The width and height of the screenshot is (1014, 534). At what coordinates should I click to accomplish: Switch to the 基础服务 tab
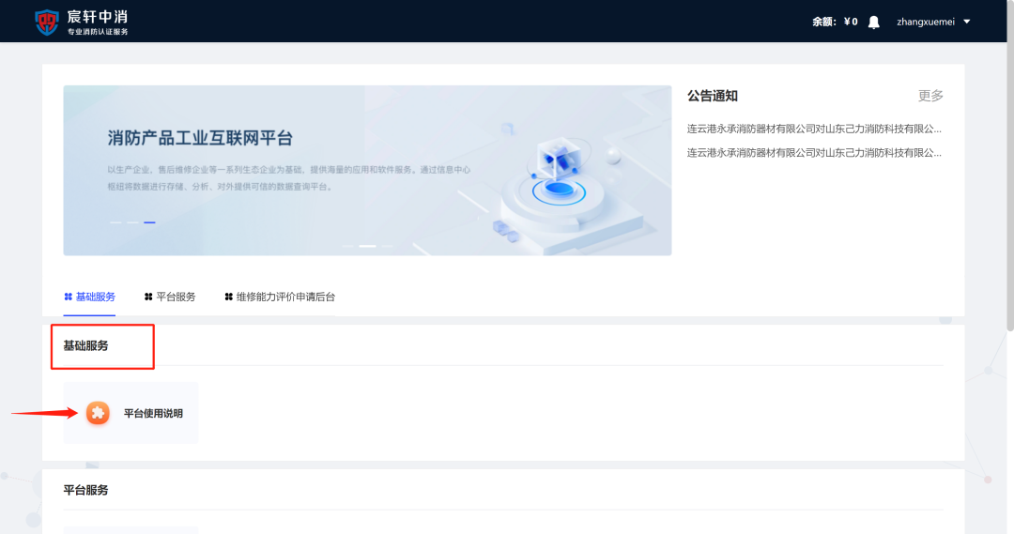pos(89,297)
